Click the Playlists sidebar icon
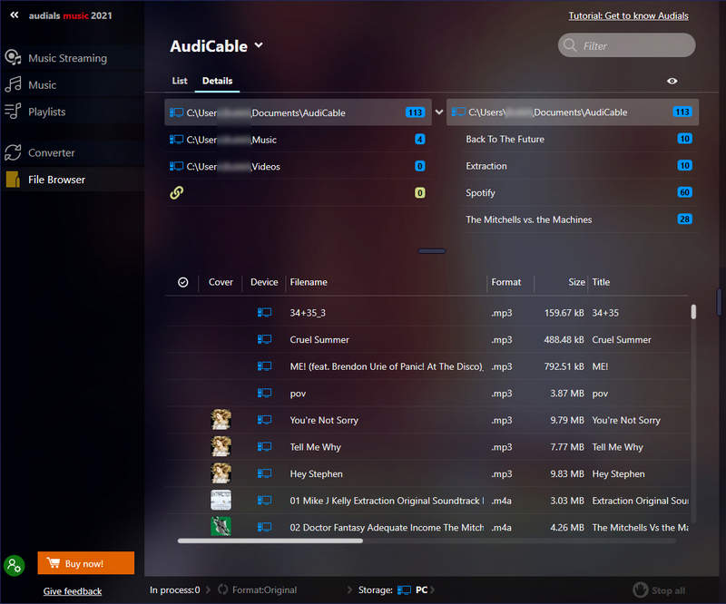The width and height of the screenshot is (726, 604). tap(13, 112)
